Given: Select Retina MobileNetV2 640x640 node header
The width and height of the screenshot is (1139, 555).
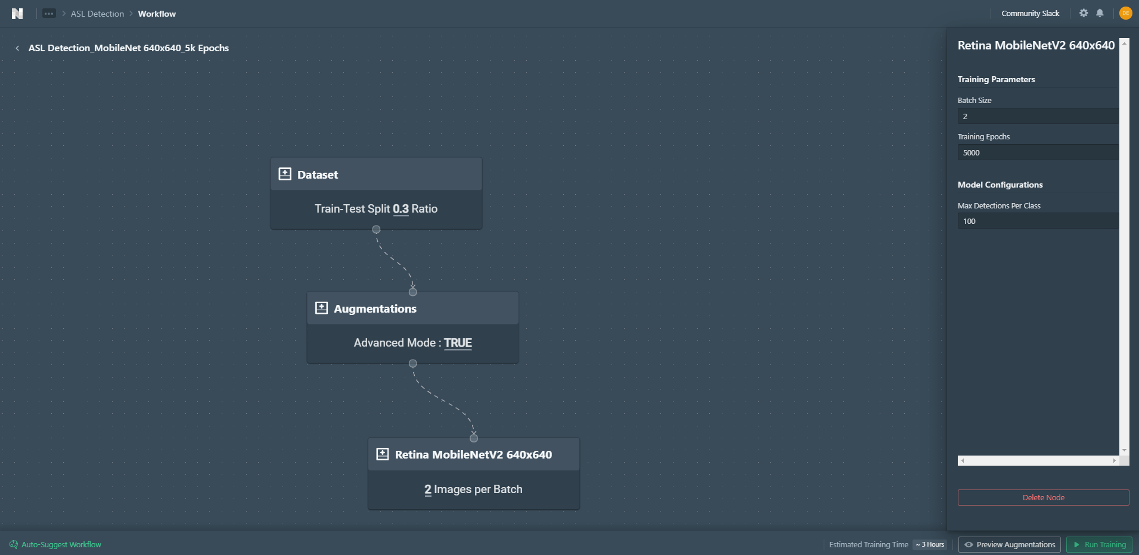Looking at the screenshot, I should point(474,454).
